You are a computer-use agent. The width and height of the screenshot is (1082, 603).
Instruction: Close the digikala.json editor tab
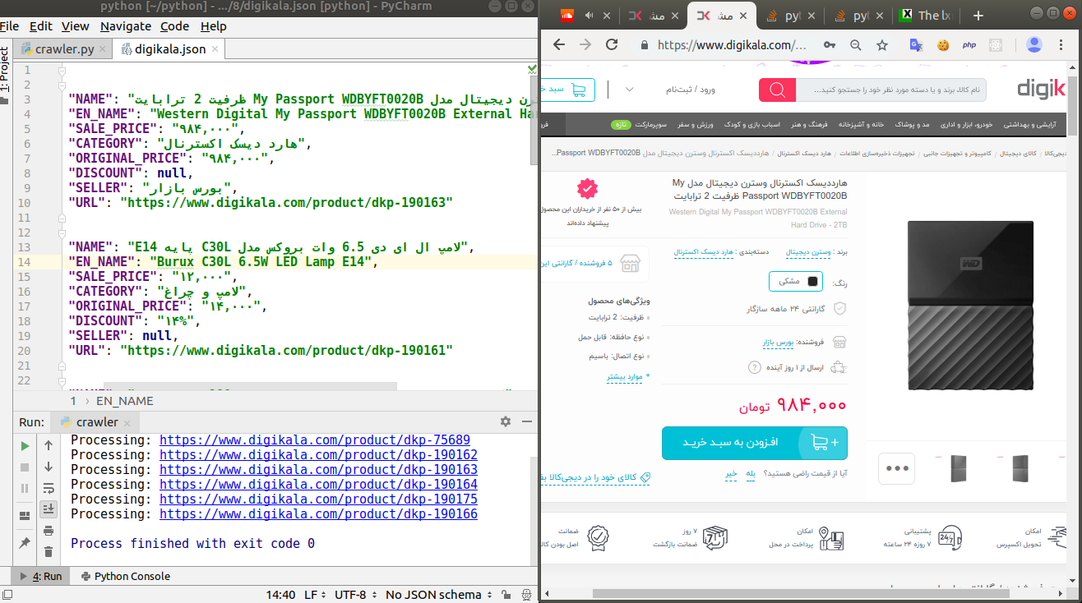coord(217,49)
